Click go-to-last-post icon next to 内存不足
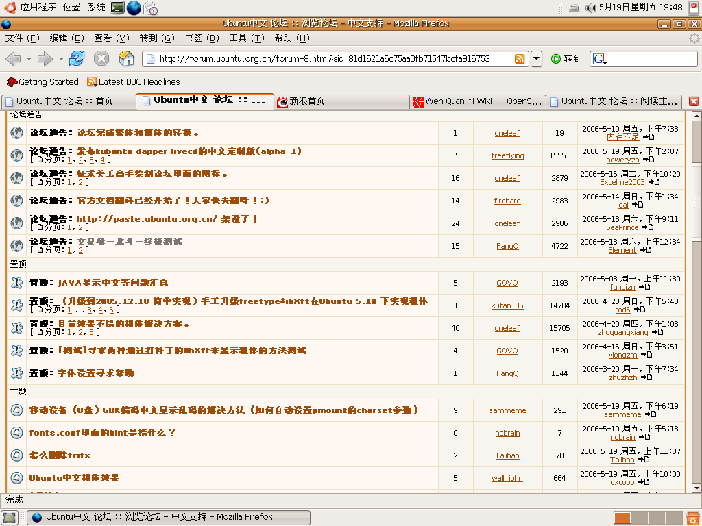This screenshot has width=702, height=526. coord(649,137)
